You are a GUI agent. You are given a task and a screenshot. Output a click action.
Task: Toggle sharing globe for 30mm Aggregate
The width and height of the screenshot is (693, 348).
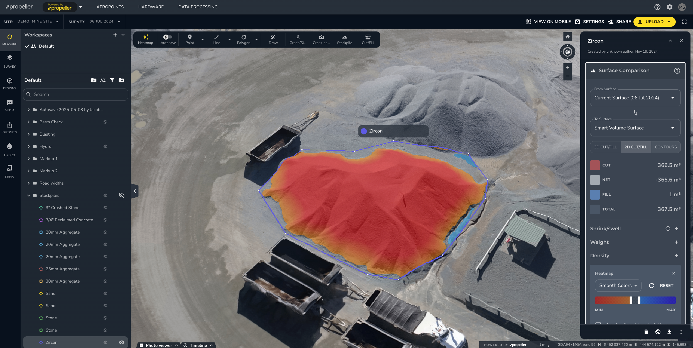pos(105,281)
